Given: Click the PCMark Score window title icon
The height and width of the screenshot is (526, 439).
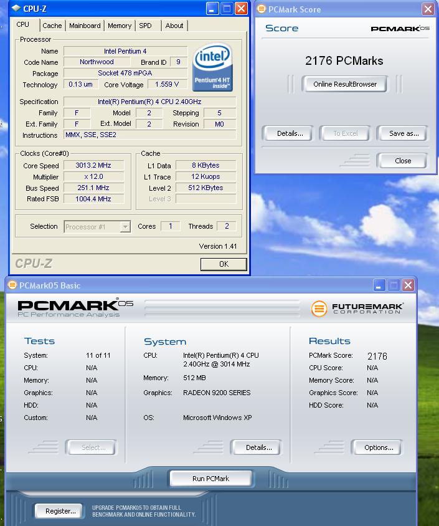Looking at the screenshot, I should [x=261, y=9].
